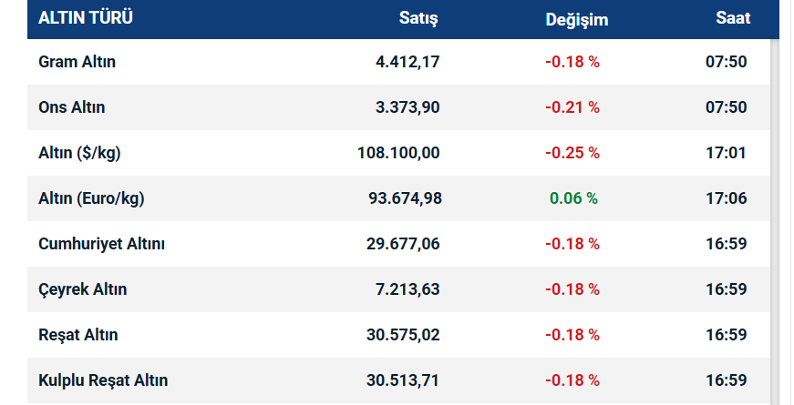This screenshot has height=405, width=794.
Task: Click the -0.25 % change value
Action: click(x=572, y=153)
